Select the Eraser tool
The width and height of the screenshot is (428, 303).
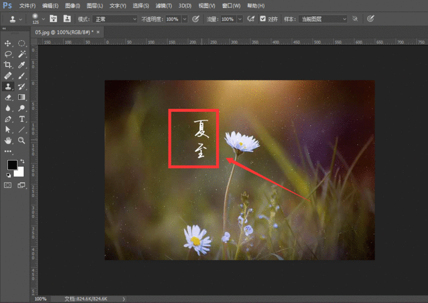pos(8,97)
